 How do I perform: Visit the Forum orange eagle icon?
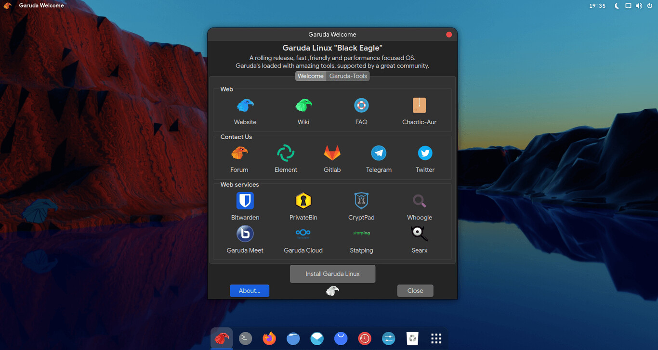[x=239, y=153]
